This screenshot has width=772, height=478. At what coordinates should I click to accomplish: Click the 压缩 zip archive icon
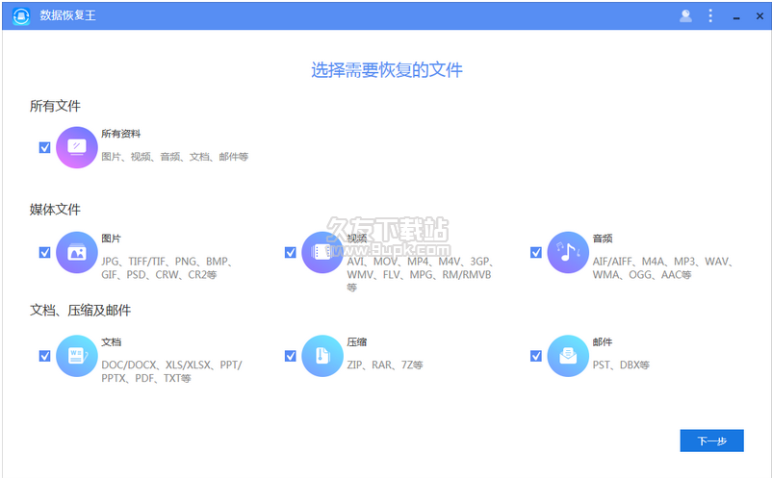click(322, 356)
